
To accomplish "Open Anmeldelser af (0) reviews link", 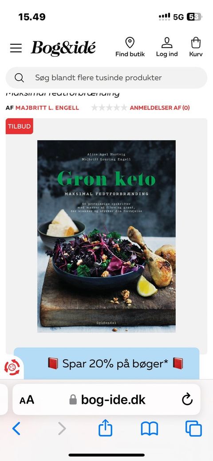I will pos(160,108).
